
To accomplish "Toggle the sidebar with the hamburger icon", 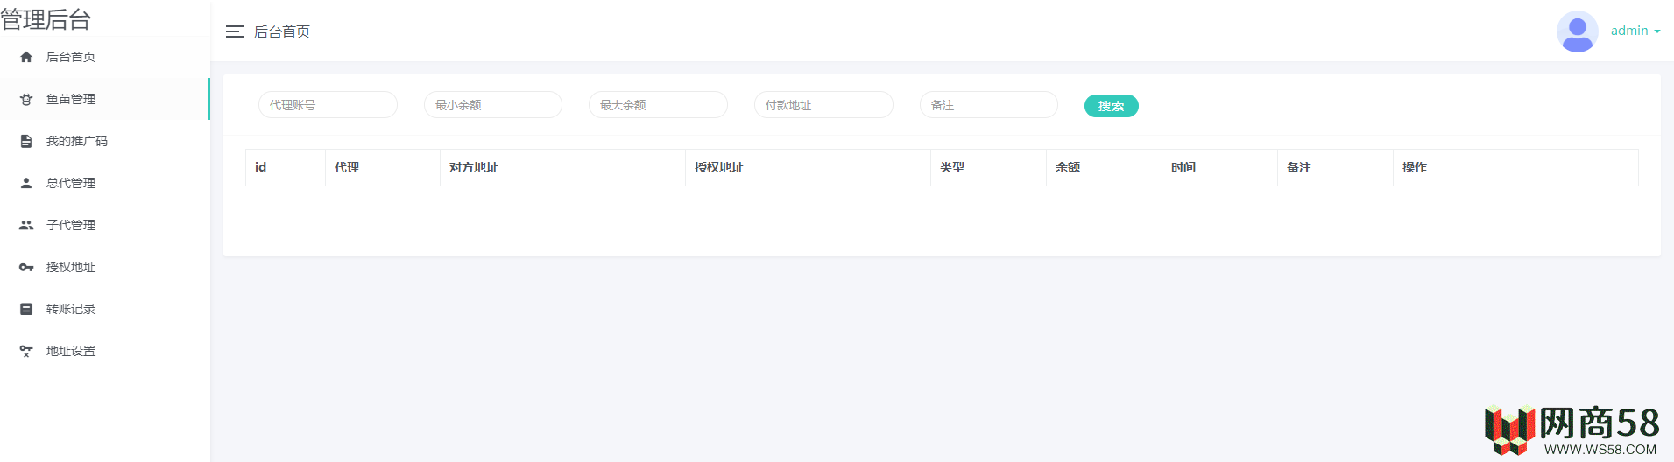I will click(x=234, y=31).
